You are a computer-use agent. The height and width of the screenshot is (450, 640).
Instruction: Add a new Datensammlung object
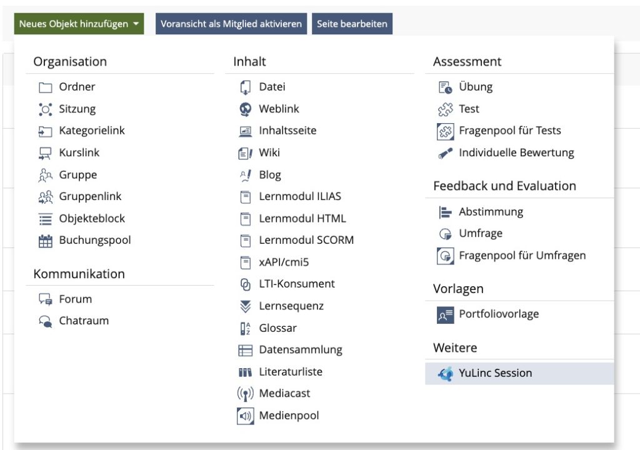(x=301, y=350)
